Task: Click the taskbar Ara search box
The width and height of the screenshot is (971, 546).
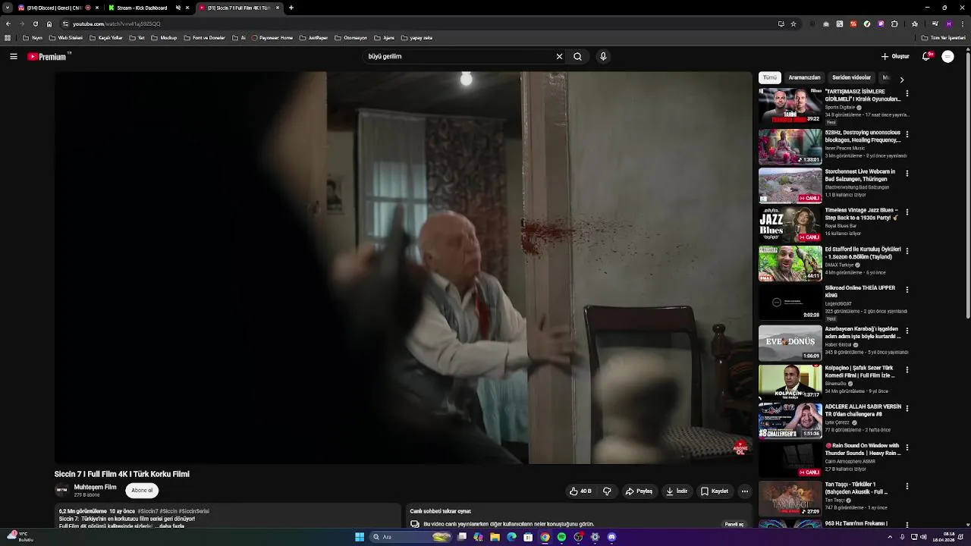Action: click(x=411, y=537)
